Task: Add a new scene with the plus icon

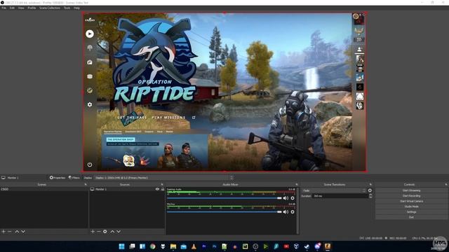Action: coord(4,232)
